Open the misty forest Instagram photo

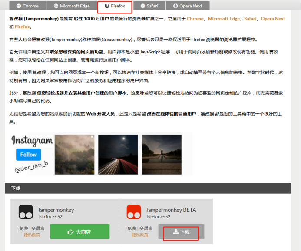(x=74, y=155)
